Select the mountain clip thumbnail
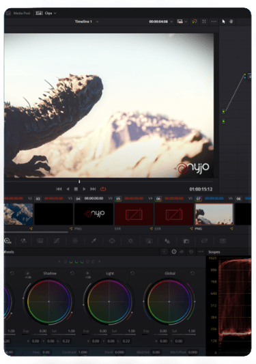Screen dimensions: 256x364 (18, 214)
